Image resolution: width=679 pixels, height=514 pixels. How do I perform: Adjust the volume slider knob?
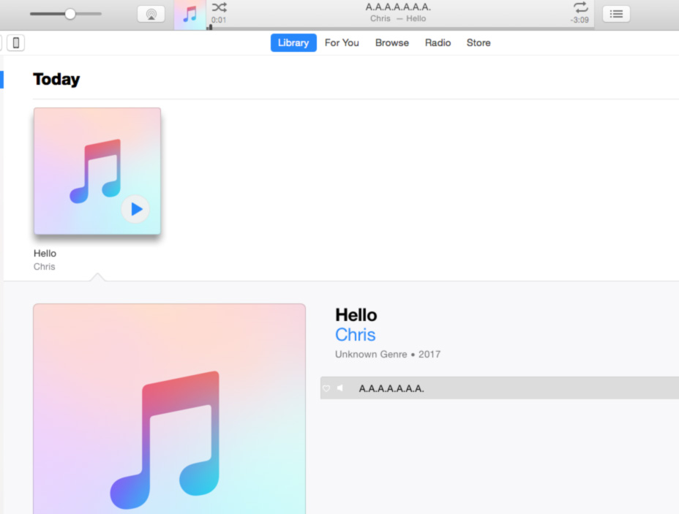[70, 14]
